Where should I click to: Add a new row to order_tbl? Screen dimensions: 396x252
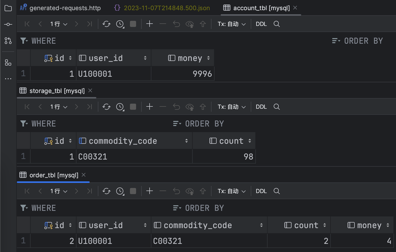coord(150,191)
